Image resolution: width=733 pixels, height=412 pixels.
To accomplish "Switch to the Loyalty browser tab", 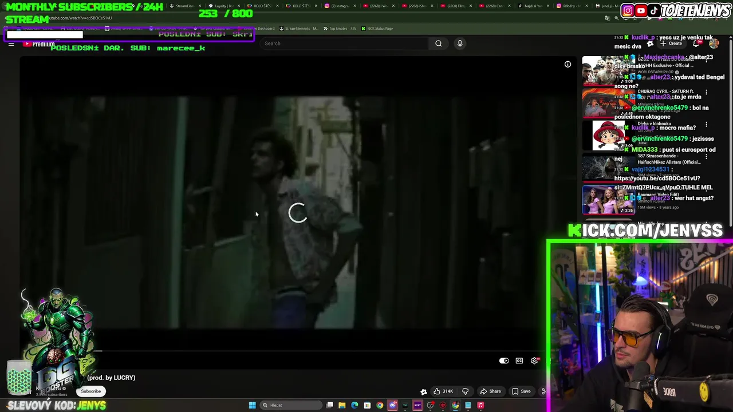I will click(x=224, y=6).
